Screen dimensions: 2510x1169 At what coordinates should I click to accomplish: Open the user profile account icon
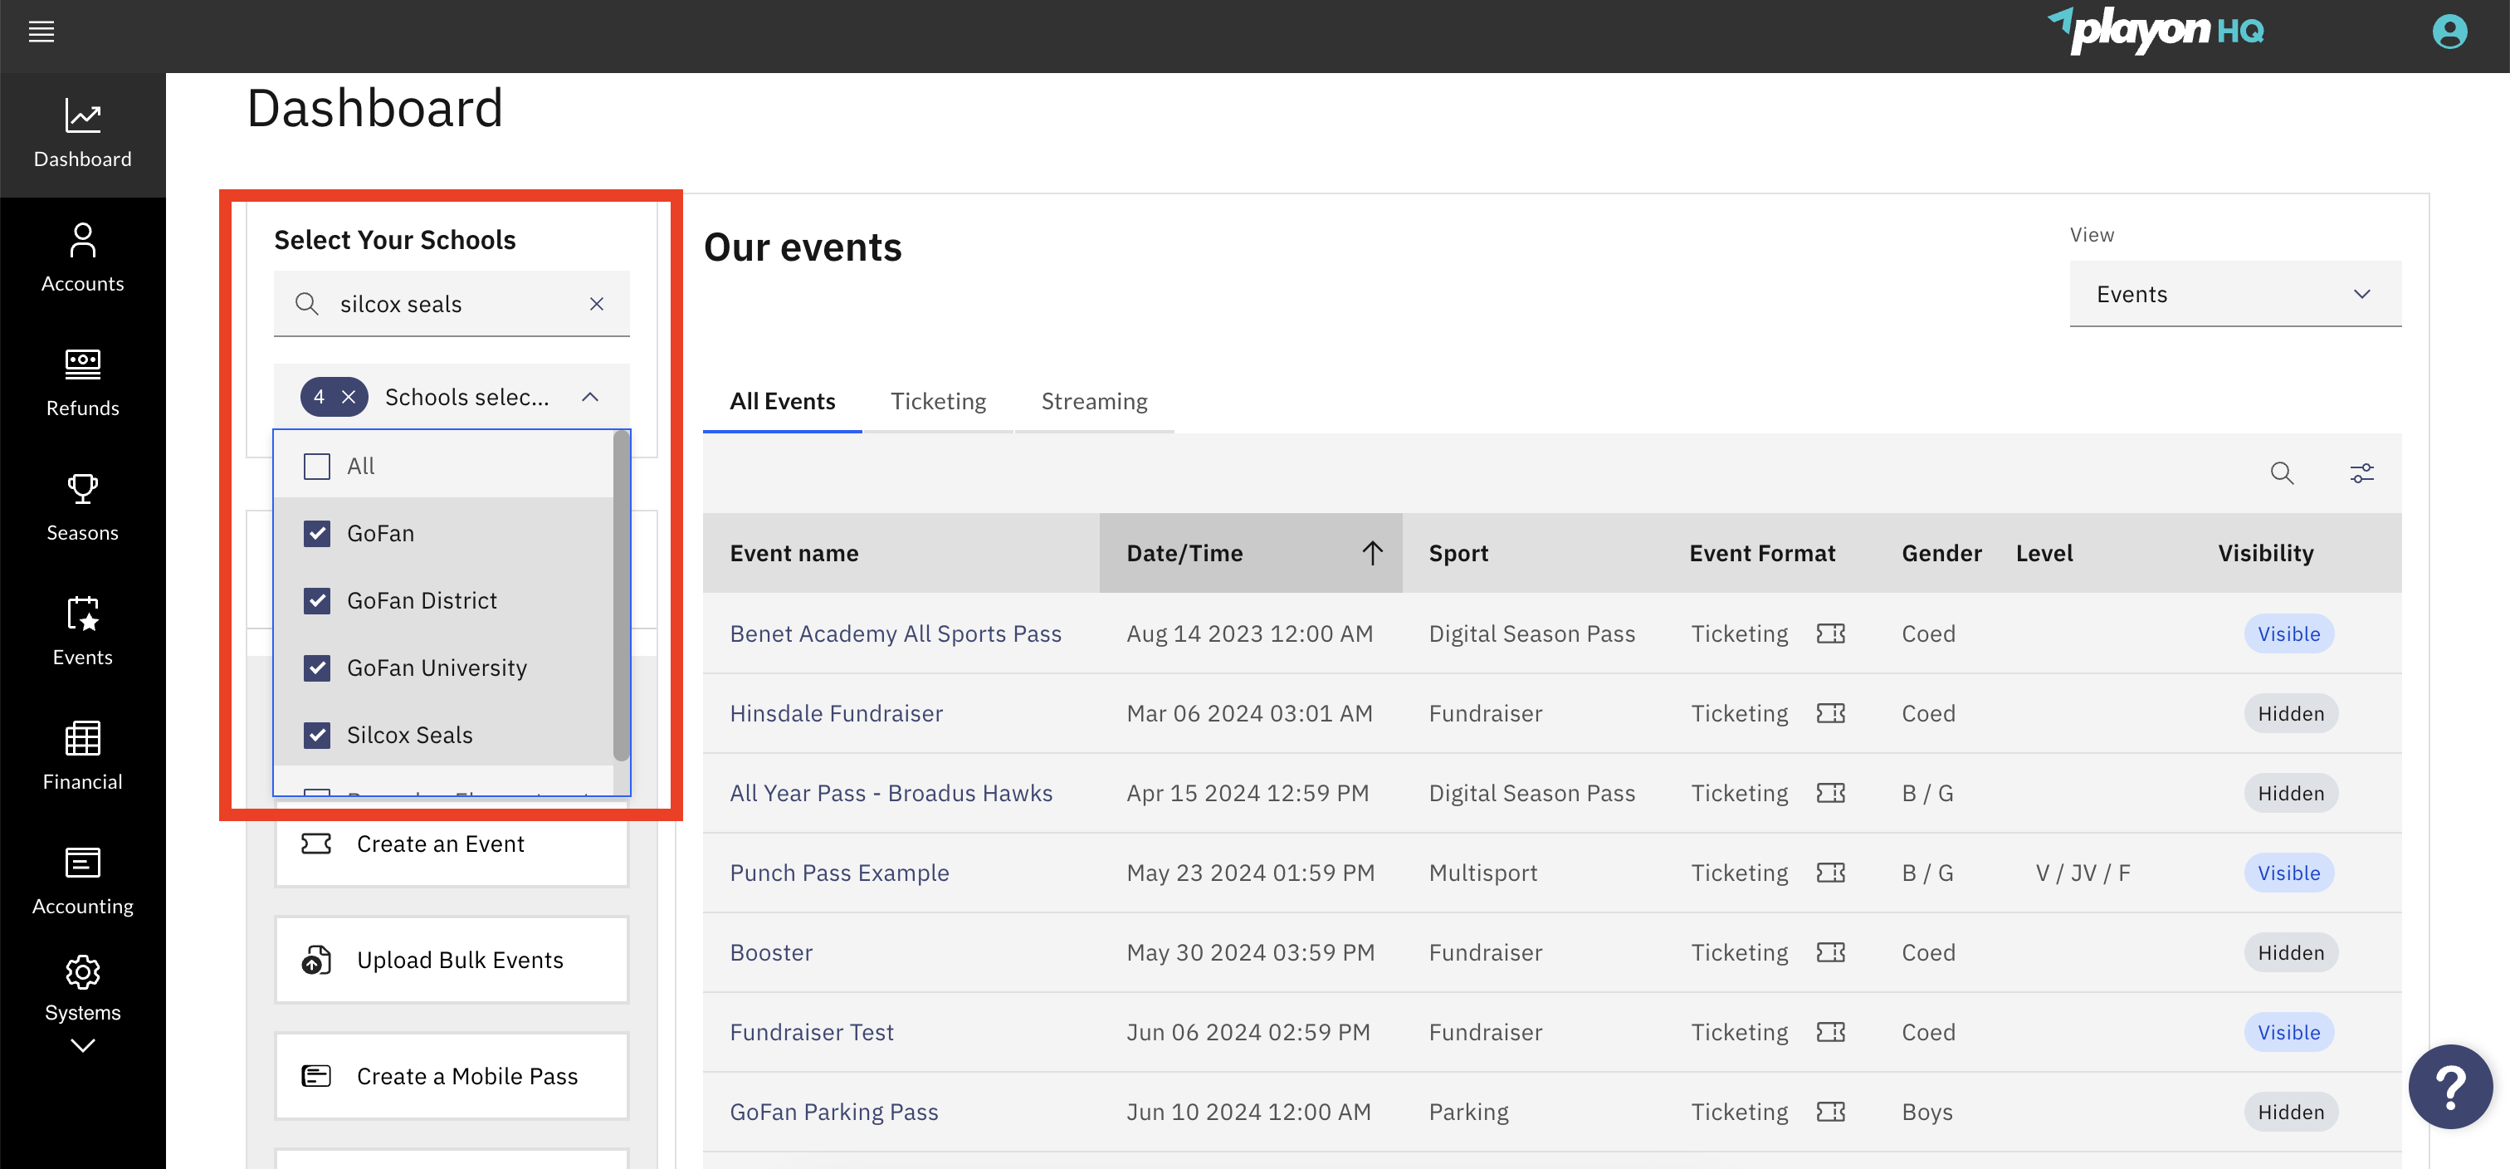click(x=2449, y=32)
